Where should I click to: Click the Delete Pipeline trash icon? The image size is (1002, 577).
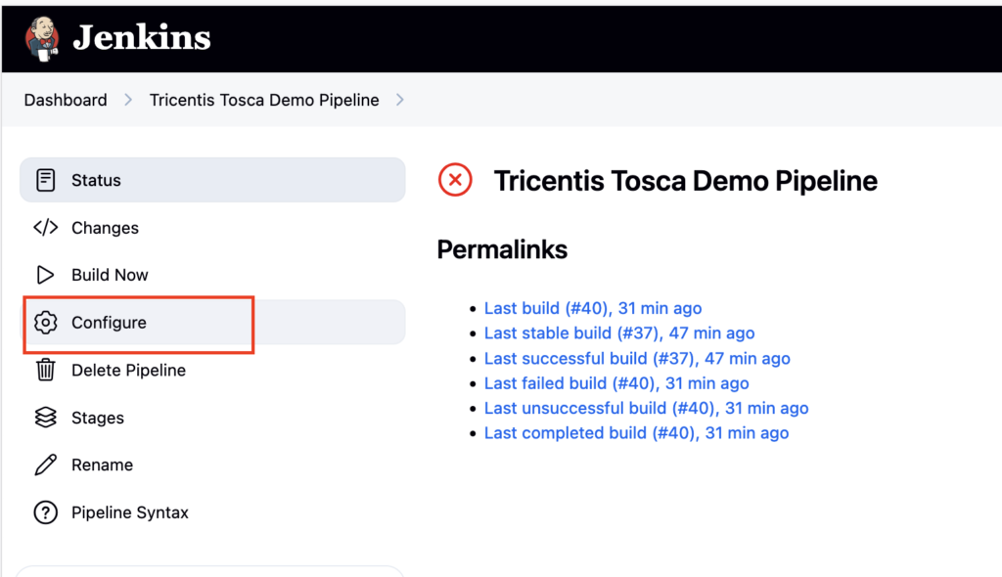[45, 370]
